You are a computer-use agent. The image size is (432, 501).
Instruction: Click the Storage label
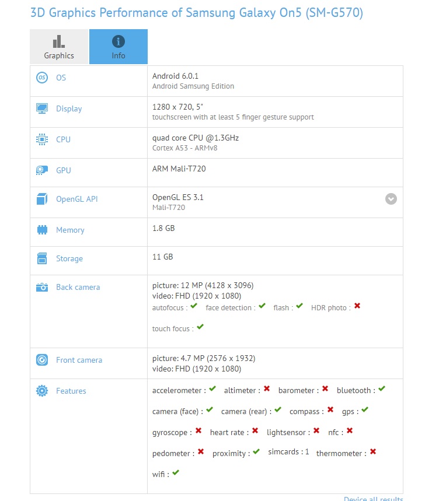coord(69,258)
